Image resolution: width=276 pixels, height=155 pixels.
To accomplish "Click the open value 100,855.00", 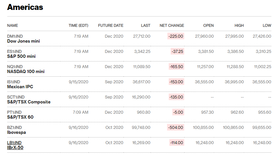I will [x=203, y=128].
